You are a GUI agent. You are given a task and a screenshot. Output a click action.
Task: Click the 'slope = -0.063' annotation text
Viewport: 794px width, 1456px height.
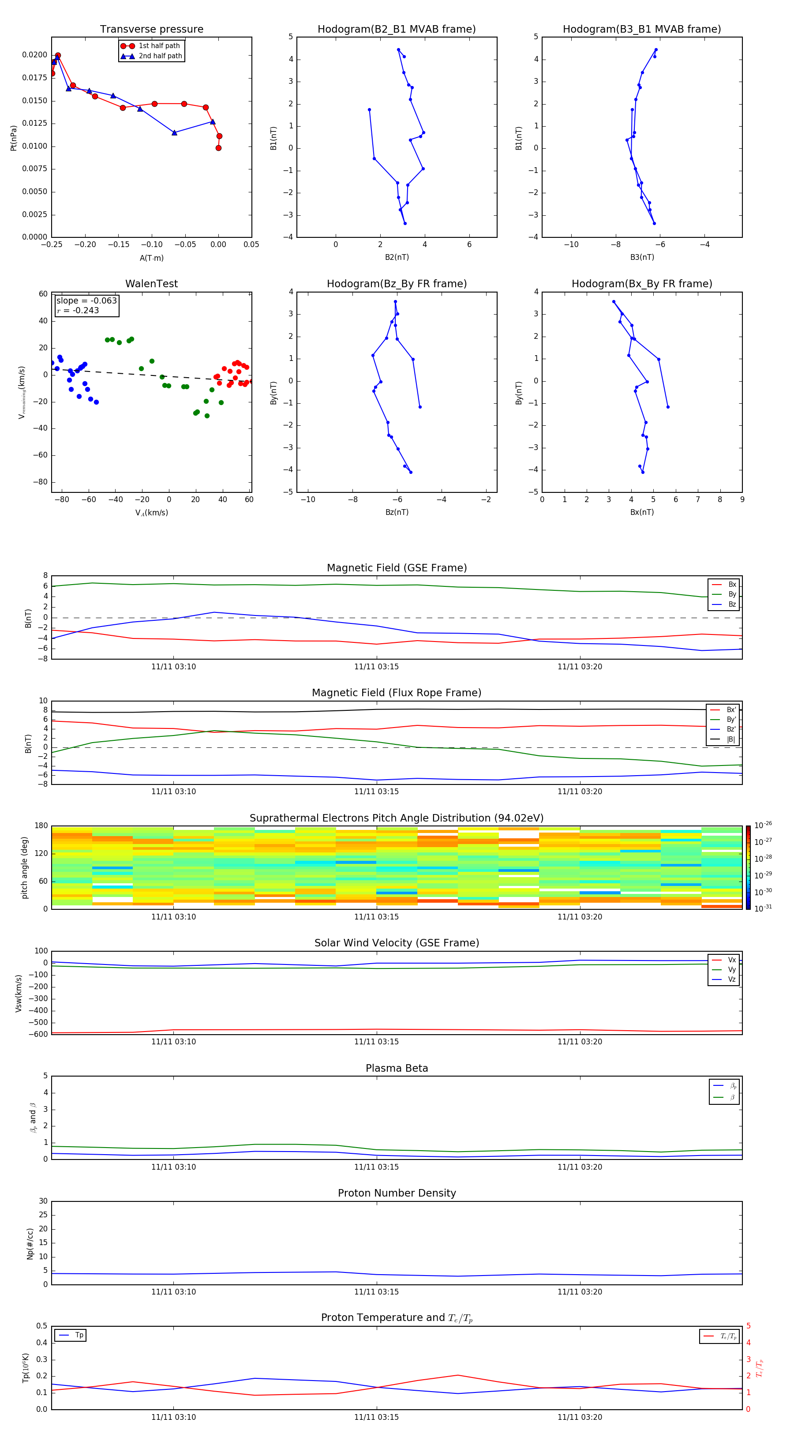(86, 301)
